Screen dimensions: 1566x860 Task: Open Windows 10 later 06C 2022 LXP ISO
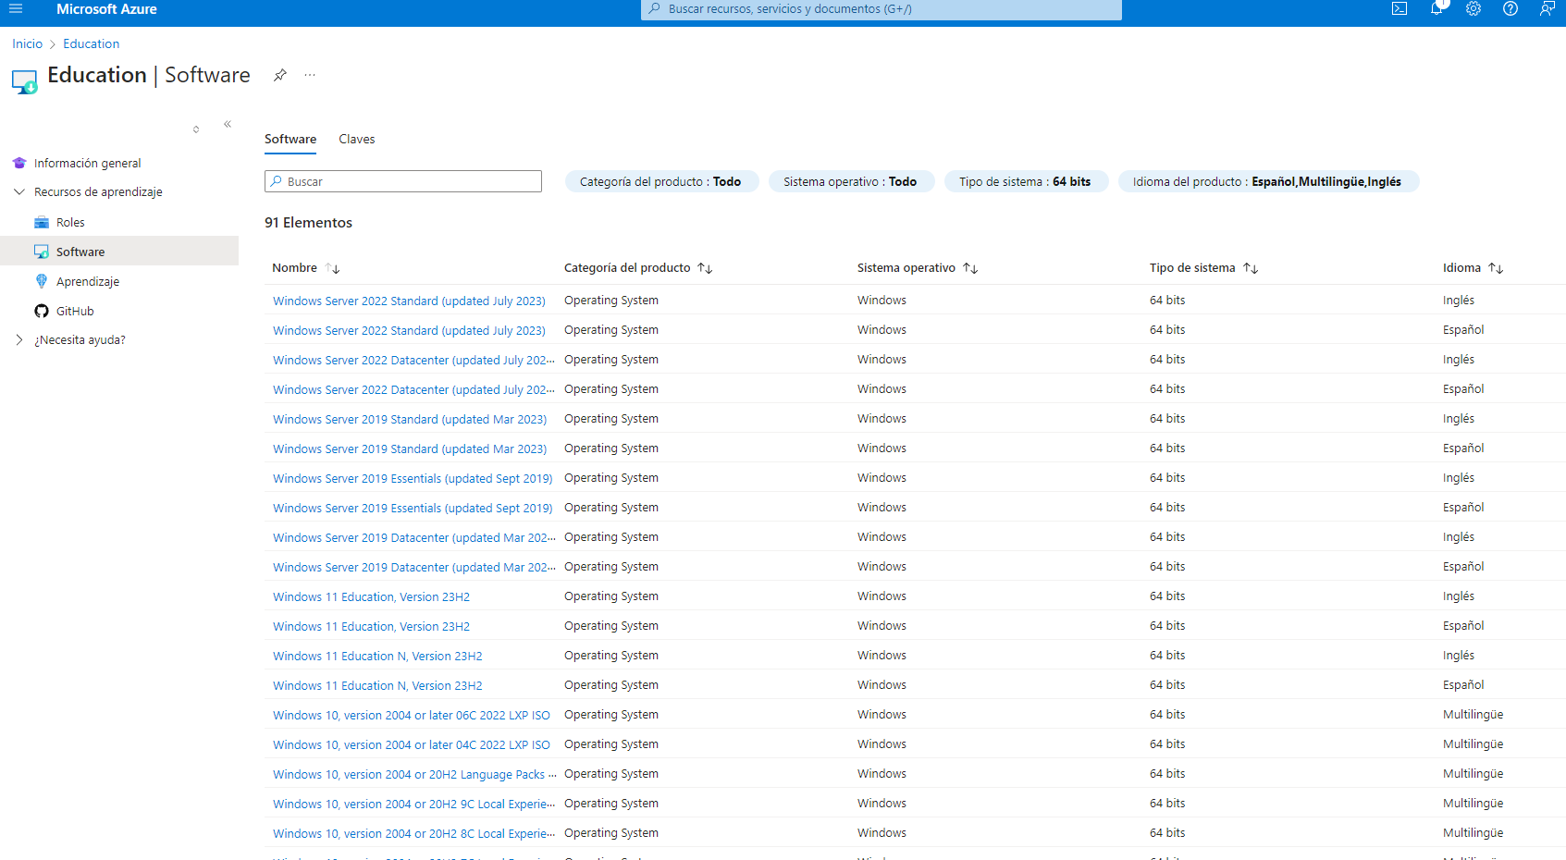pos(412,715)
